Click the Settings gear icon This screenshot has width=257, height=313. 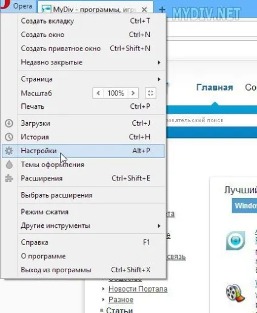point(9,151)
